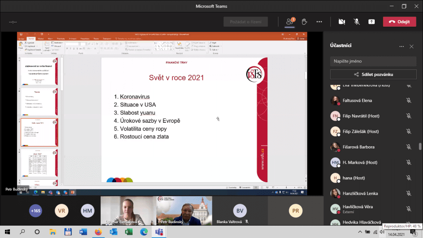Click participants list scrollbar thumb
The height and width of the screenshot is (238, 423).
click(x=420, y=146)
